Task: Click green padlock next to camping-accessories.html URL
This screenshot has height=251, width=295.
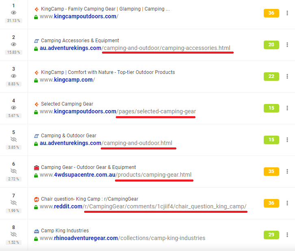Action: (x=36, y=49)
